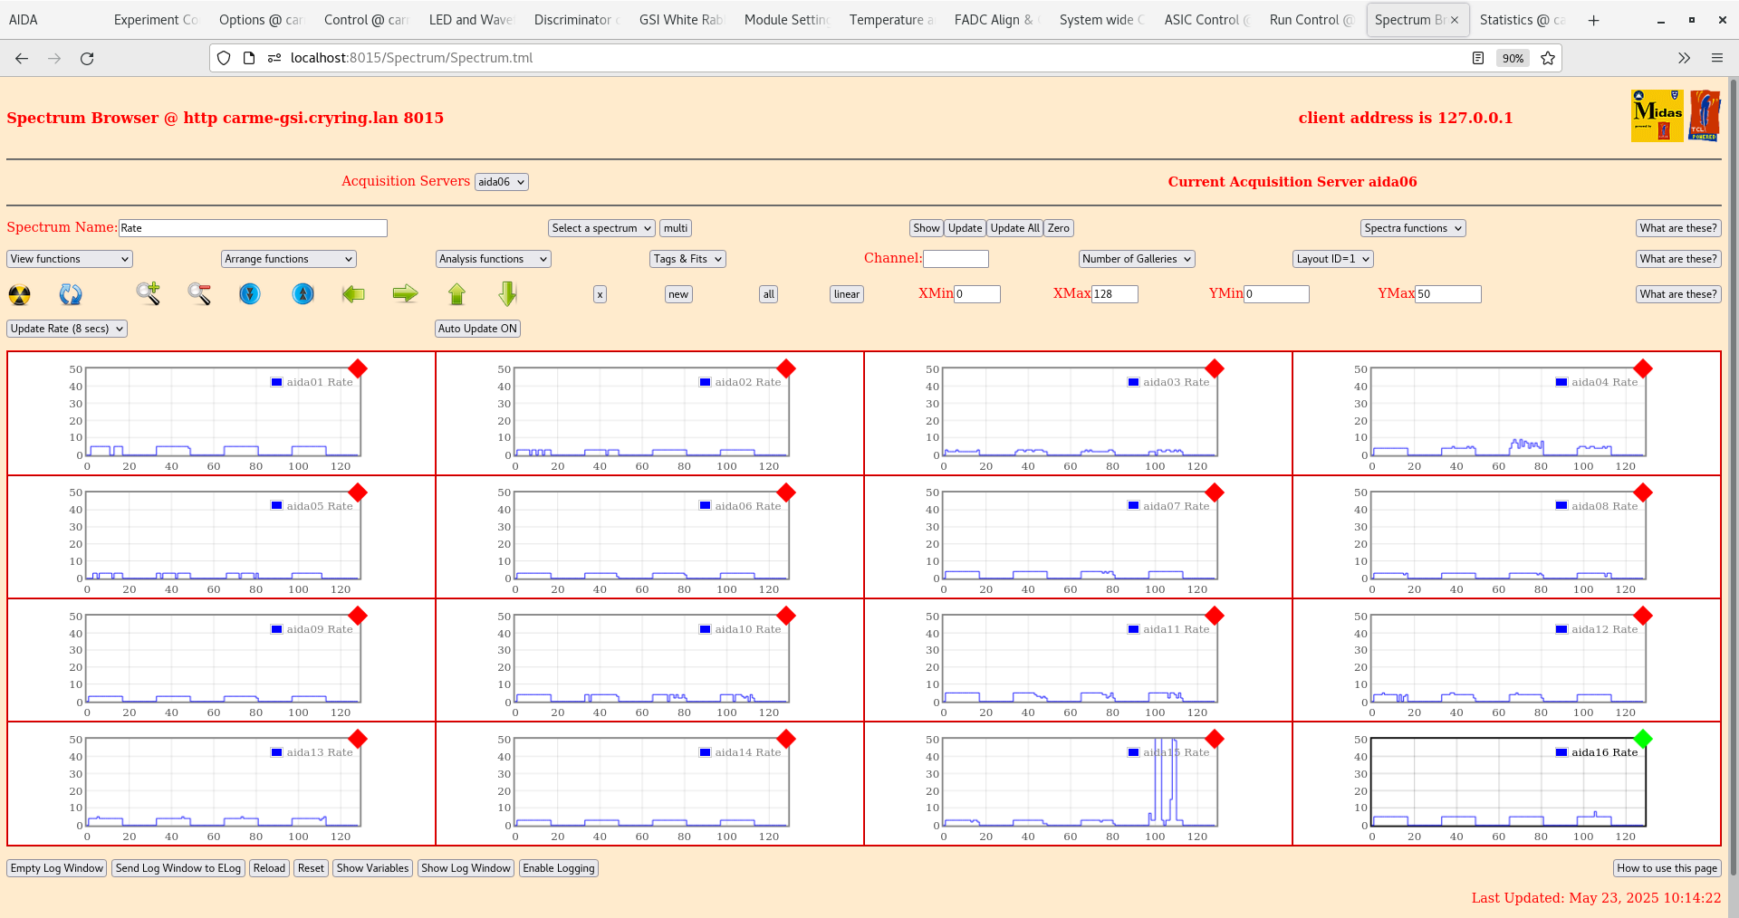The height and width of the screenshot is (918, 1739).
Task: Click inside the Channel input field
Action: click(956, 258)
